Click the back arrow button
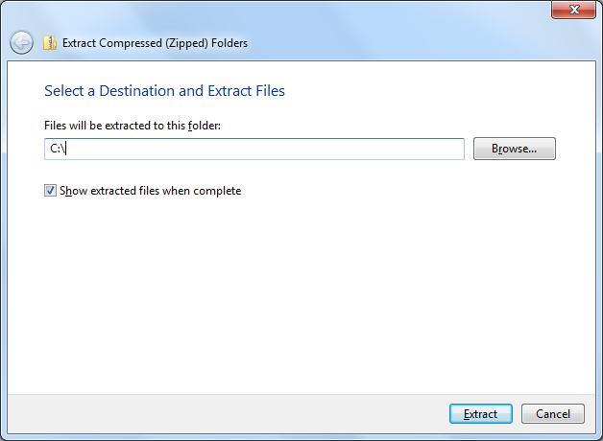603x441 pixels. click(21, 42)
